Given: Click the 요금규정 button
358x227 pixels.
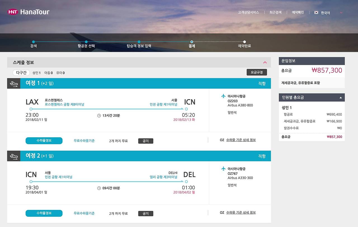Looking at the screenshot, I should 257,72.
